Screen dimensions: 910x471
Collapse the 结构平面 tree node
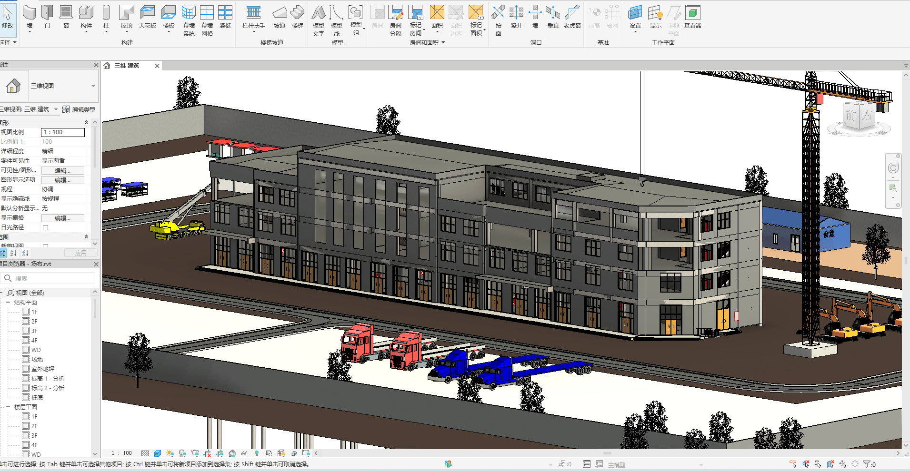(8, 302)
